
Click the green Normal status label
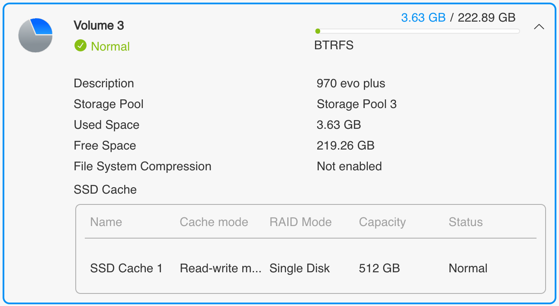click(x=110, y=46)
